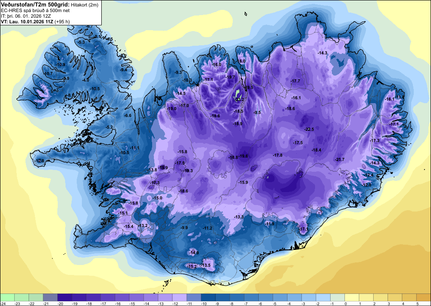Image resolution: width=431 pixels, height=306 pixels.
Task: Click the -11.2 temperature value
Action: [x=208, y=228]
